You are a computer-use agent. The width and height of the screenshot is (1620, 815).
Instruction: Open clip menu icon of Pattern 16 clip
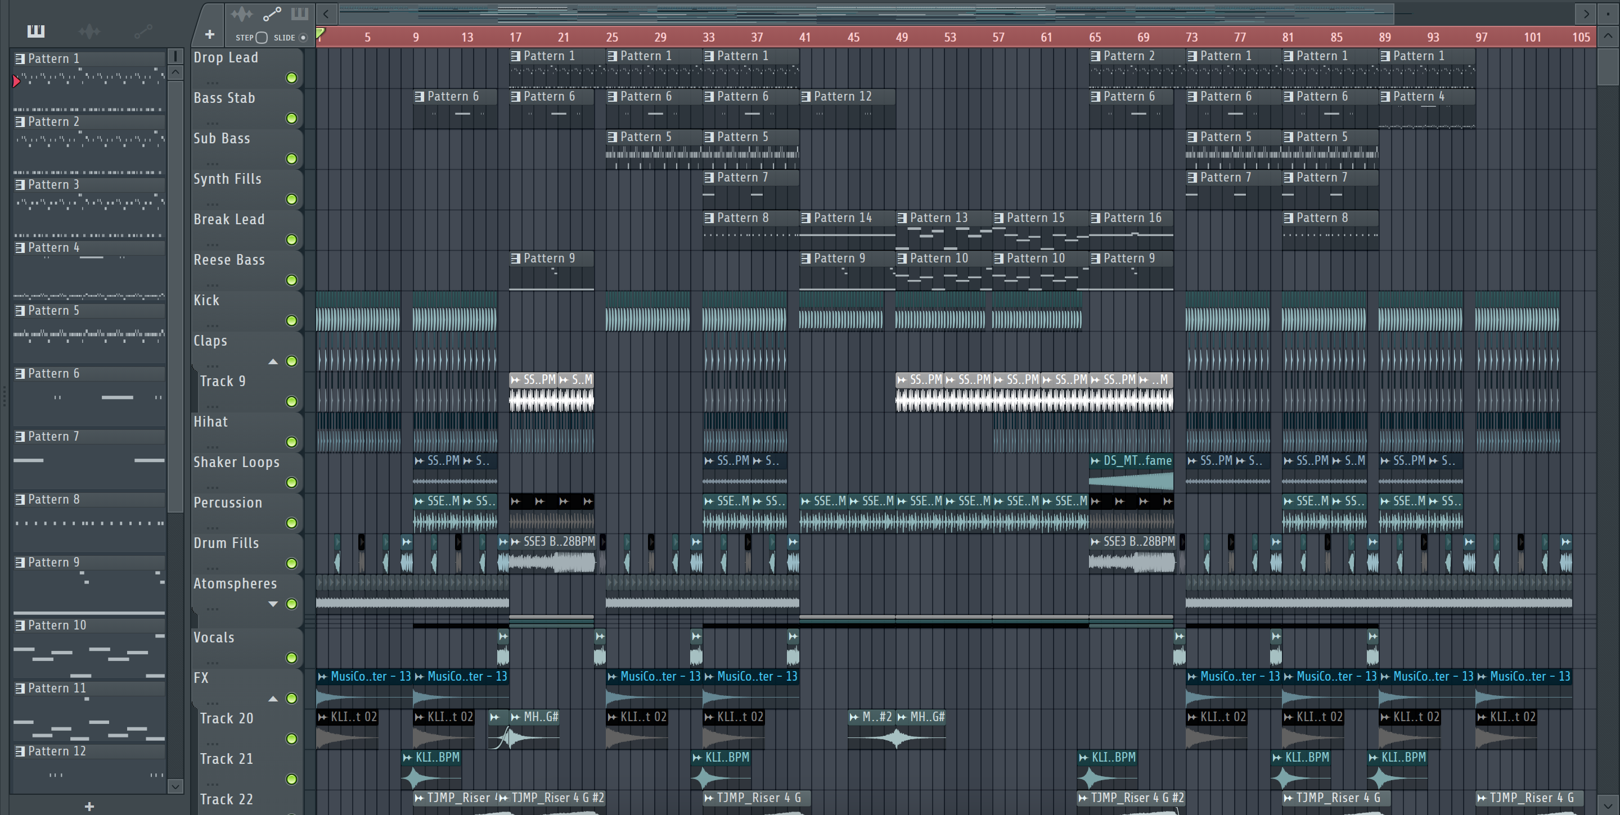click(x=1096, y=218)
